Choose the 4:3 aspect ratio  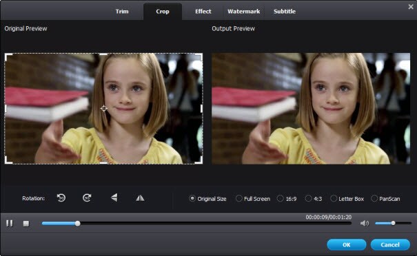pyautogui.click(x=314, y=199)
